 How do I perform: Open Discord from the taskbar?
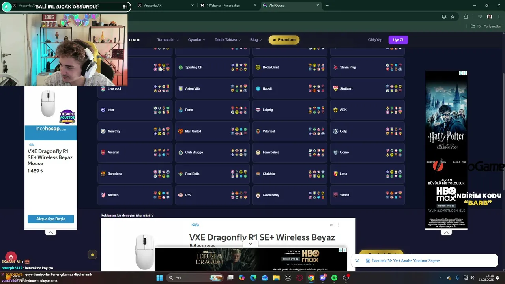323,278
